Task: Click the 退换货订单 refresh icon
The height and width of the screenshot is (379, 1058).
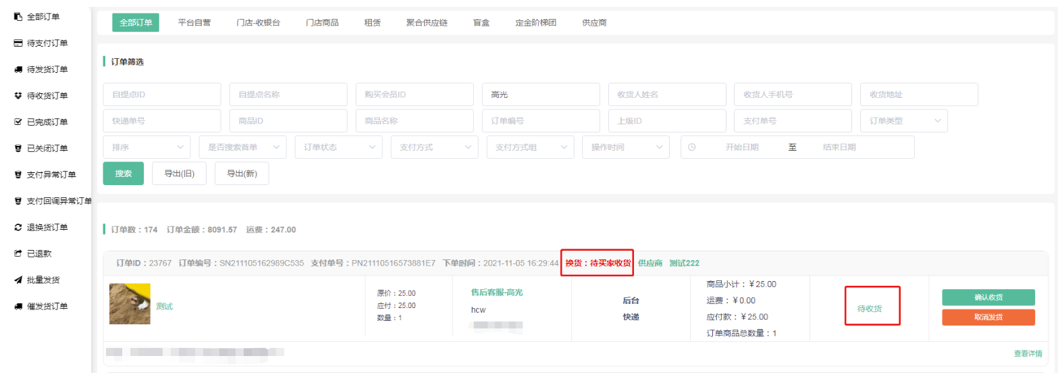Action: pyautogui.click(x=18, y=228)
